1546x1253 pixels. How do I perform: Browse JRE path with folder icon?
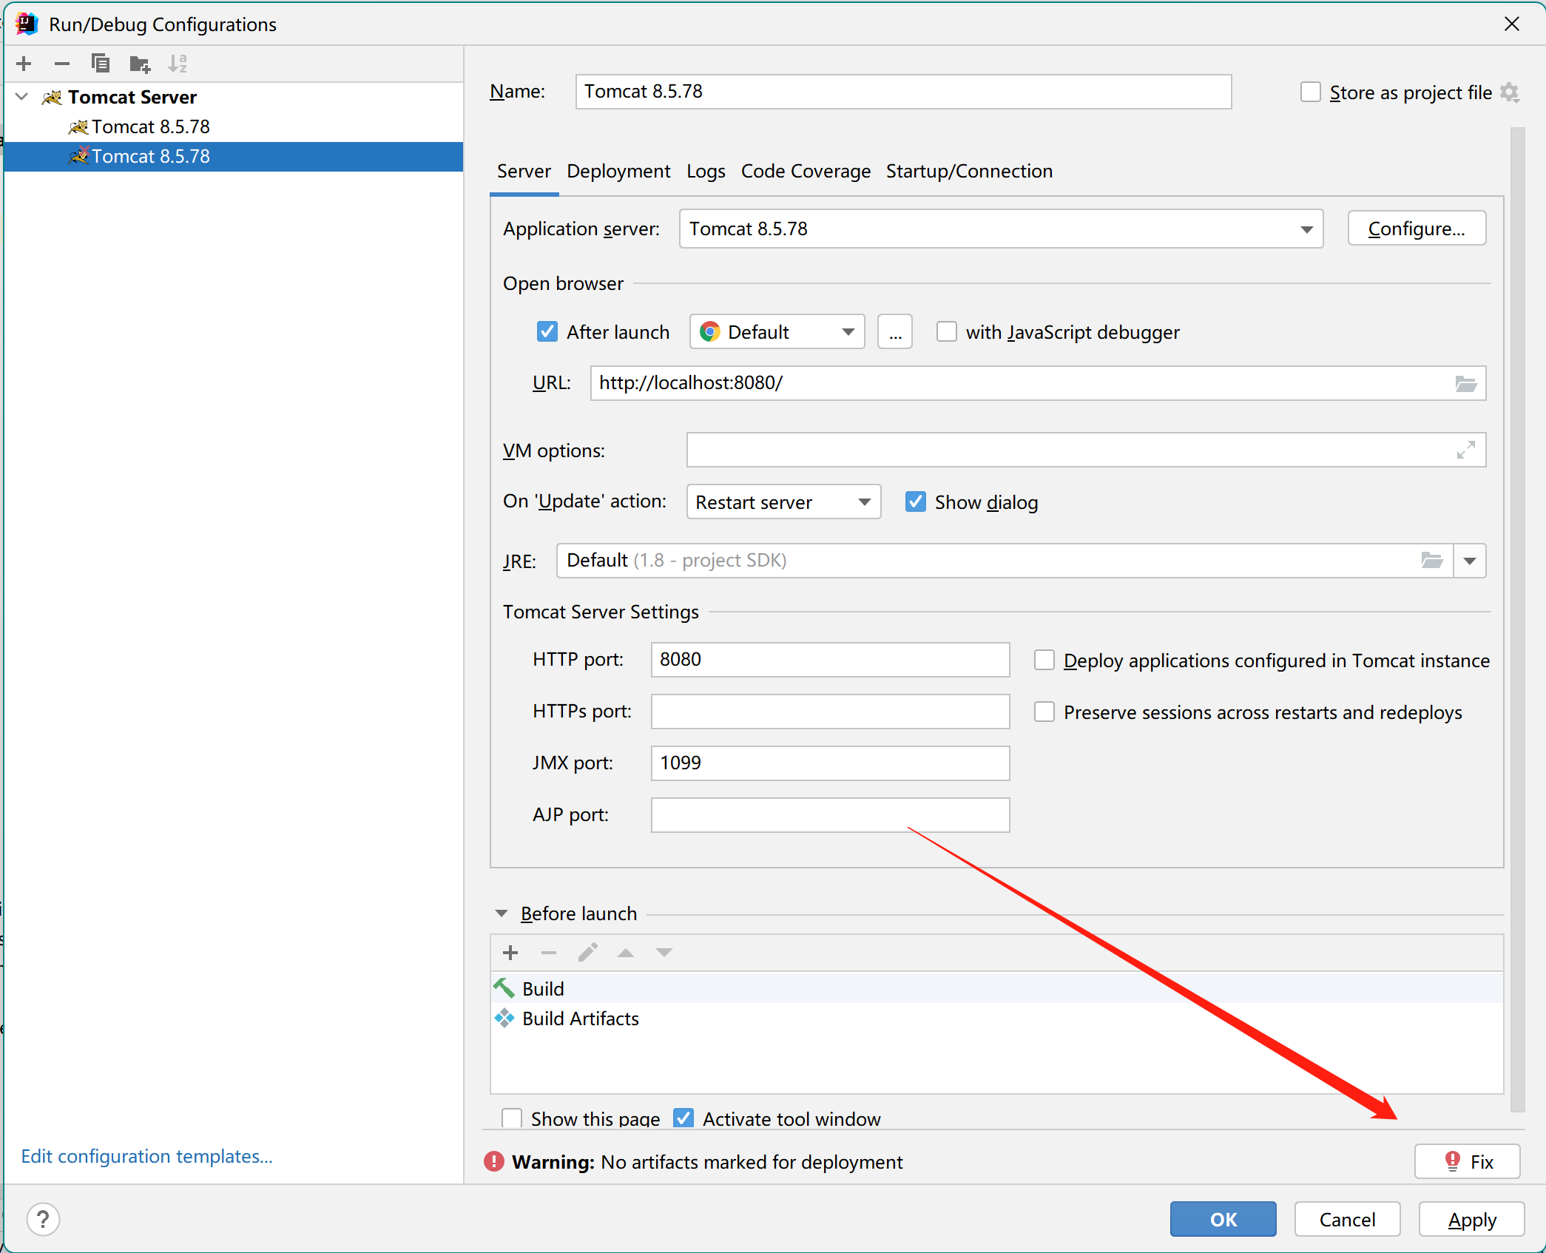point(1432,561)
